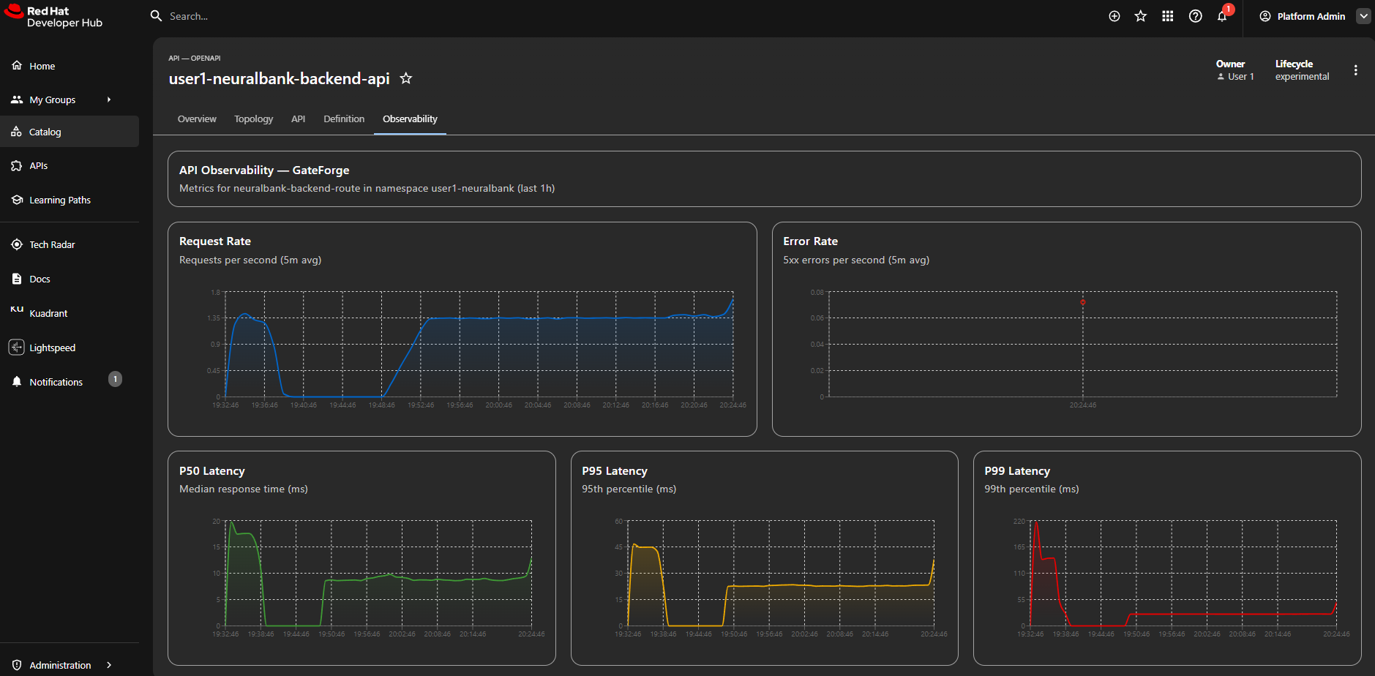This screenshot has height=676, width=1375.
Task: Select the Observability tab
Action: (x=410, y=119)
